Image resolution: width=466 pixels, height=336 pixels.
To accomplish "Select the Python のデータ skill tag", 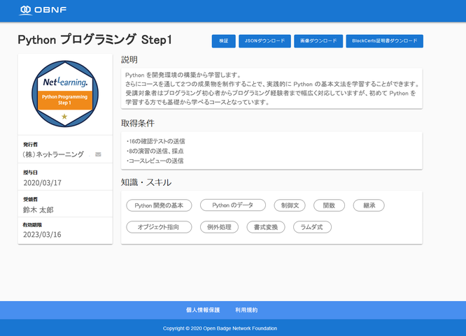I will tap(233, 205).
